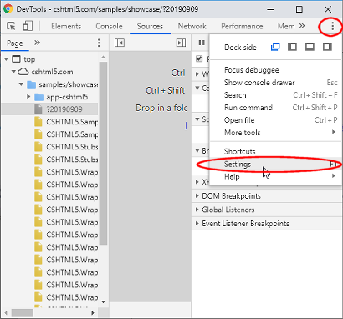Collapse the top tree node
343x319 pixels.
(x=6, y=59)
